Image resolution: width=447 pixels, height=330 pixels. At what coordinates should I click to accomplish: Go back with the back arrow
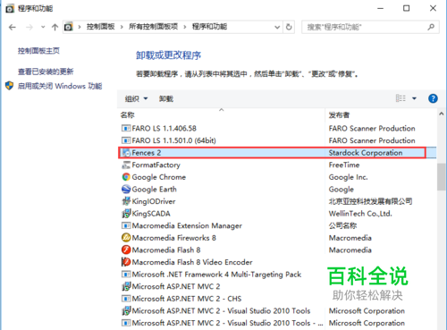(x=13, y=28)
